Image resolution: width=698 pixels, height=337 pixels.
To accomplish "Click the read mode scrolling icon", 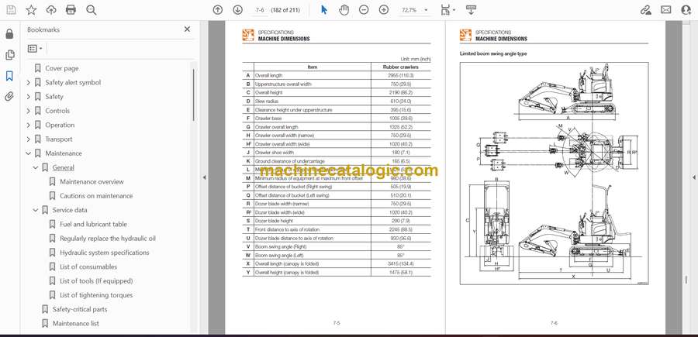I will [471, 10].
